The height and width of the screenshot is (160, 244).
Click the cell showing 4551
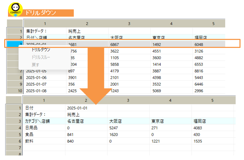tap(172, 51)
